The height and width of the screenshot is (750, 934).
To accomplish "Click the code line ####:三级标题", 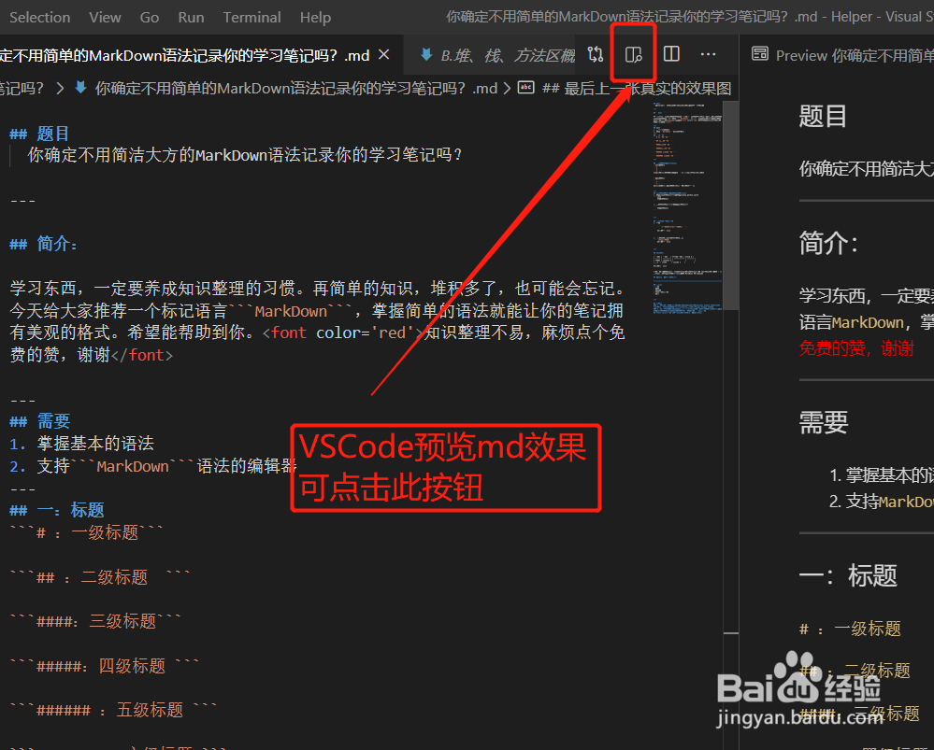I will coord(95,621).
